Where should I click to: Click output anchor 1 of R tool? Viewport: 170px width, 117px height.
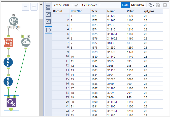point(8,27)
